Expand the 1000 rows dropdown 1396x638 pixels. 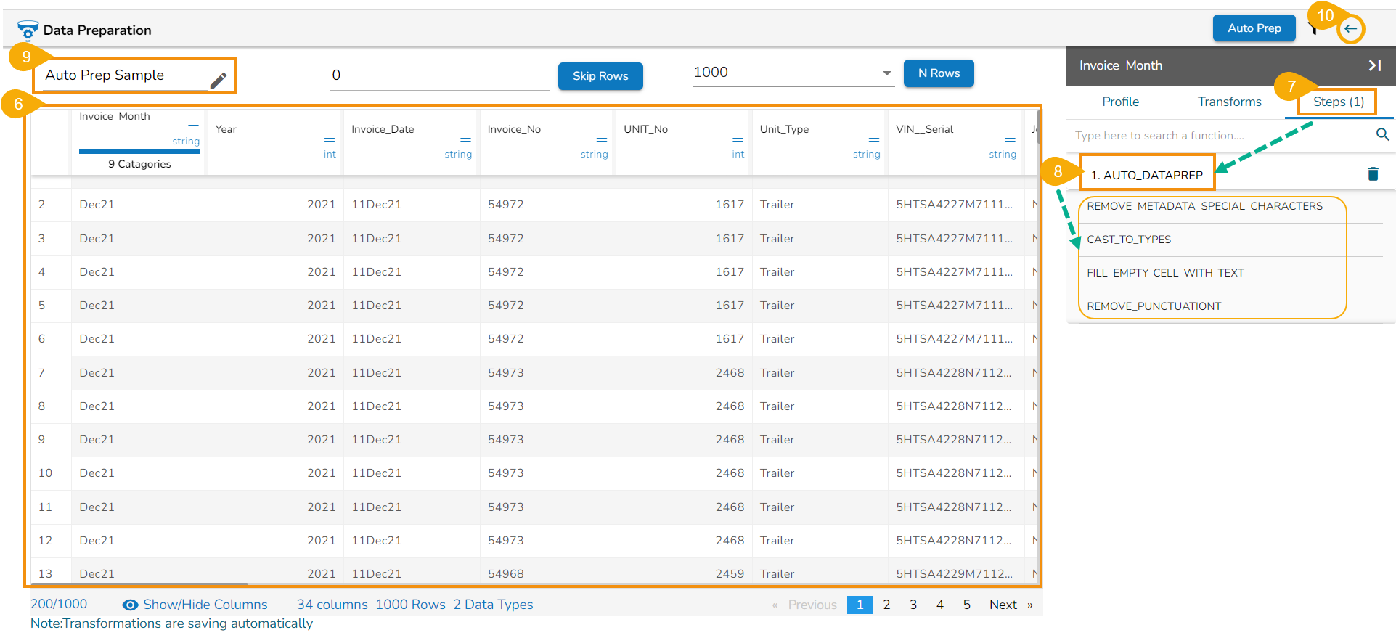(x=886, y=73)
